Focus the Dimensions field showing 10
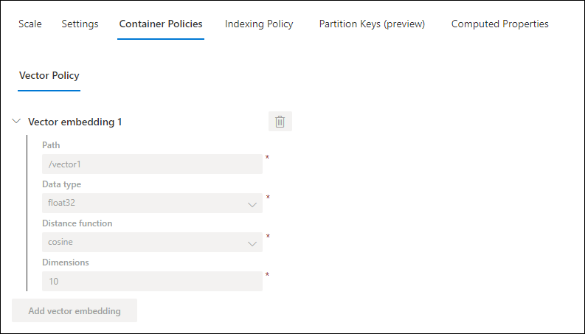The image size is (585, 334). 152,282
